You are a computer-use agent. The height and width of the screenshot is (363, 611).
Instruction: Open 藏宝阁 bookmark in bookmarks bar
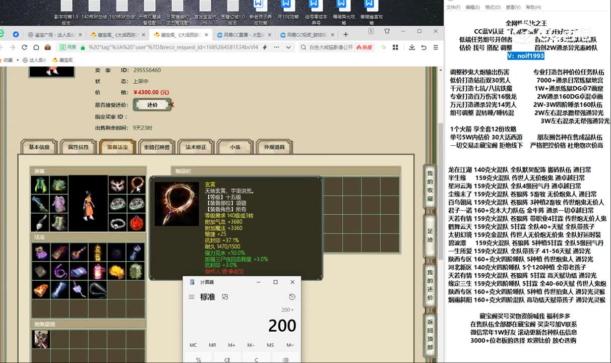point(63,60)
